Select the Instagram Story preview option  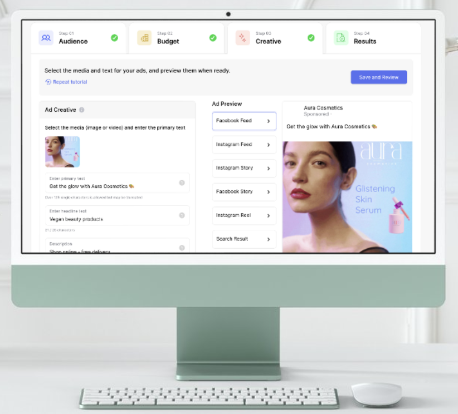click(x=244, y=168)
